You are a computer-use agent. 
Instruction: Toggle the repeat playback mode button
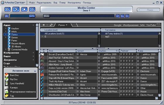tap(118, 16)
